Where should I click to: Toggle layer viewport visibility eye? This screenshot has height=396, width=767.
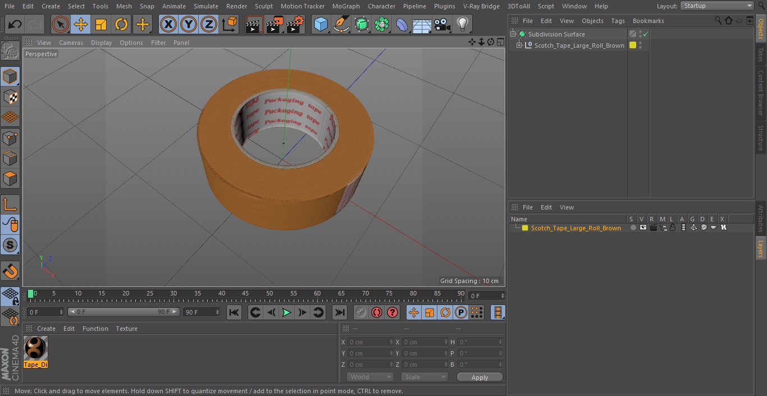coord(643,228)
